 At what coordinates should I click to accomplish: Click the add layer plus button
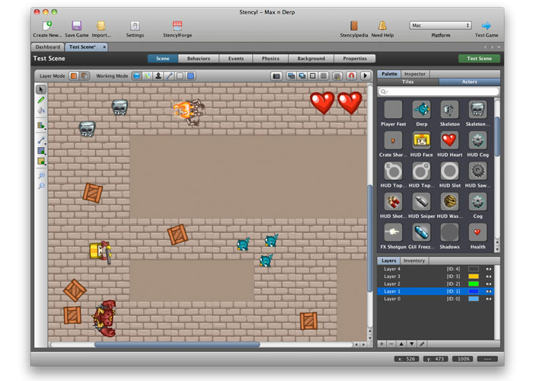pos(381,344)
